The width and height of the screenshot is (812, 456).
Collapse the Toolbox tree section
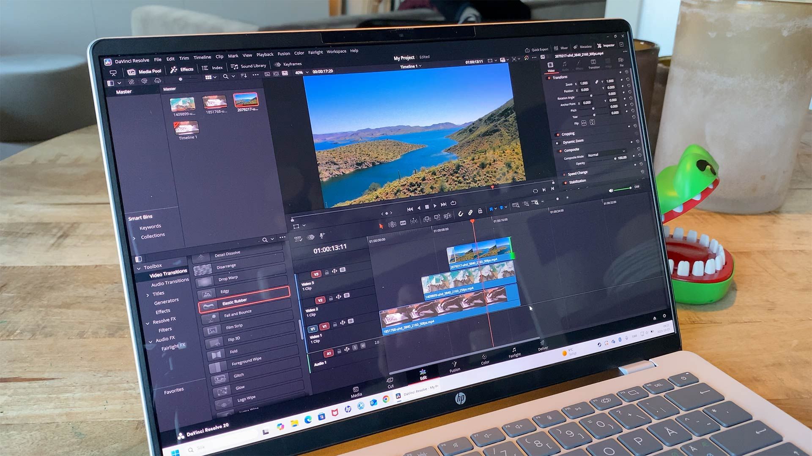pos(139,268)
